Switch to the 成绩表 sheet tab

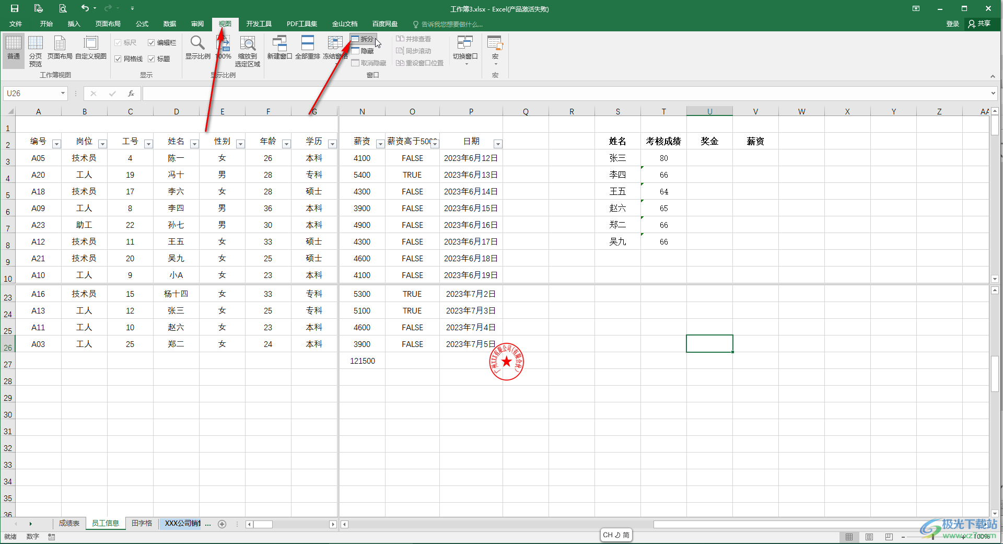pos(69,524)
